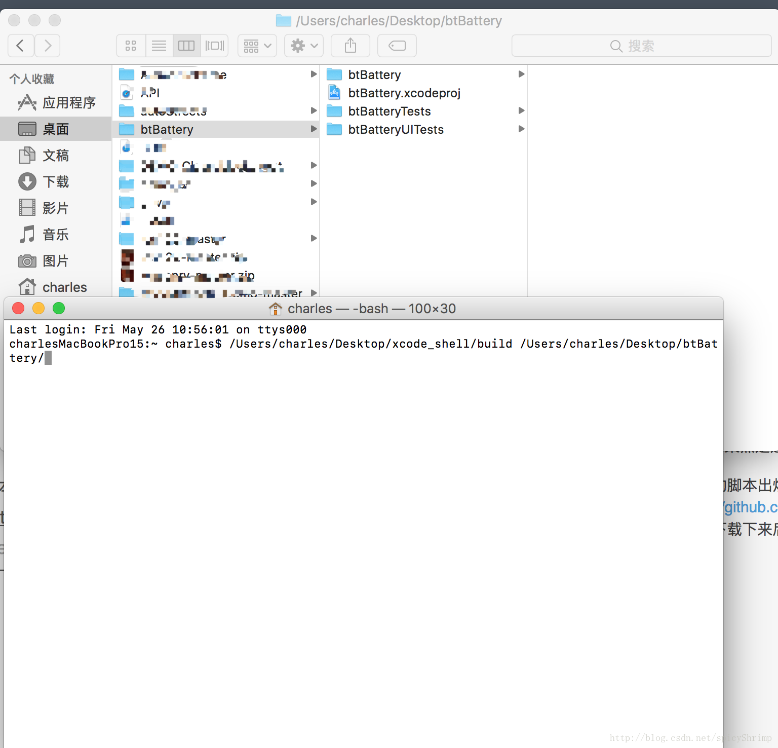Select the btBatteryTests folder
778x748 pixels.
point(423,111)
